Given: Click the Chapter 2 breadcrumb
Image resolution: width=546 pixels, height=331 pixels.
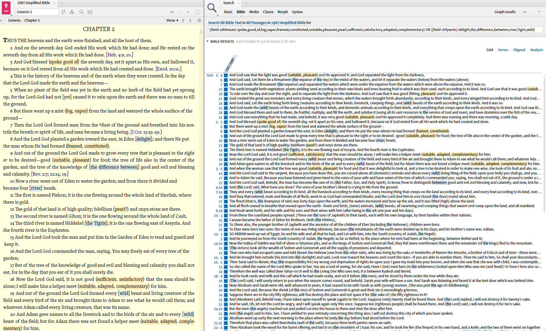Looking at the screenshot, I should 32,20.
